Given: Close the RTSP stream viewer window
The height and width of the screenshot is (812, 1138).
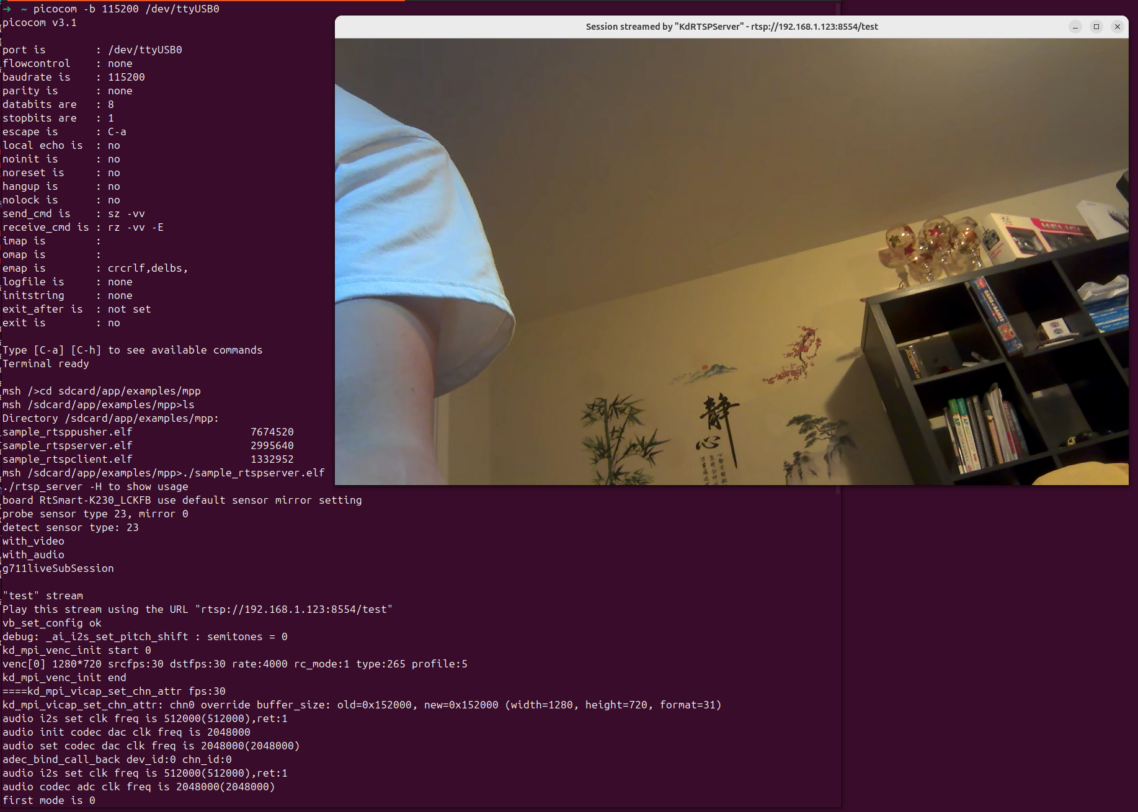Looking at the screenshot, I should [x=1118, y=27].
